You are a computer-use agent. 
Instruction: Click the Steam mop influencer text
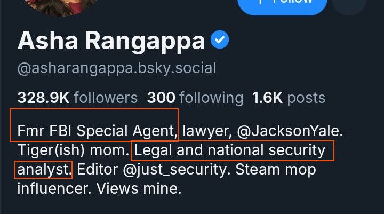(x=166, y=179)
